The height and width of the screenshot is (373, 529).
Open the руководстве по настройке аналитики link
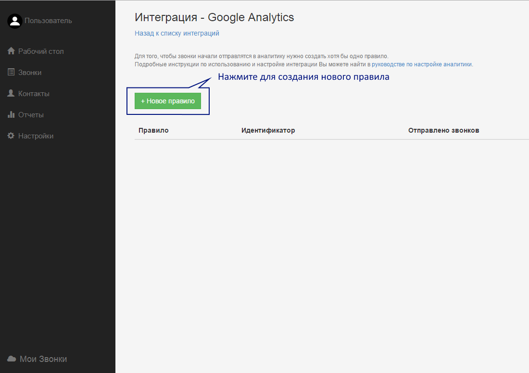[x=422, y=64]
